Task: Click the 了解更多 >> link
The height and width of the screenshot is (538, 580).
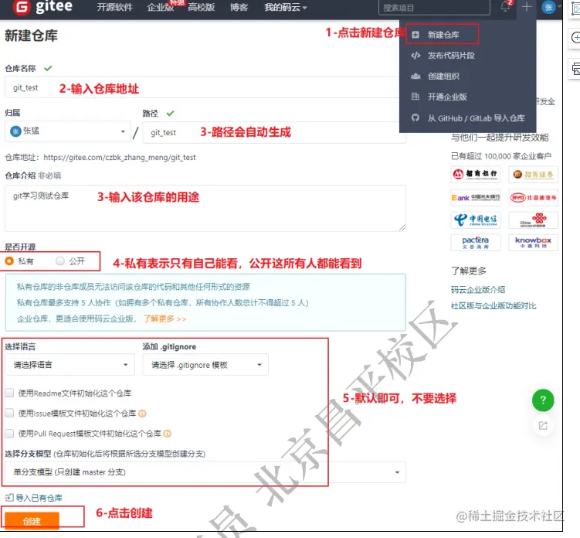Action: [x=165, y=318]
